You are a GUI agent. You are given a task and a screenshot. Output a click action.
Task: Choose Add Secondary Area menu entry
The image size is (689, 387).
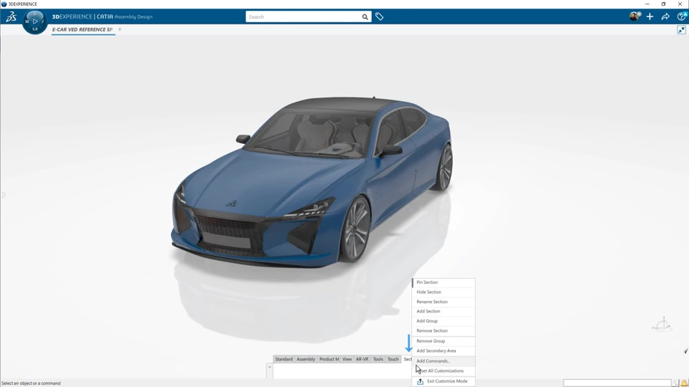click(x=444, y=350)
